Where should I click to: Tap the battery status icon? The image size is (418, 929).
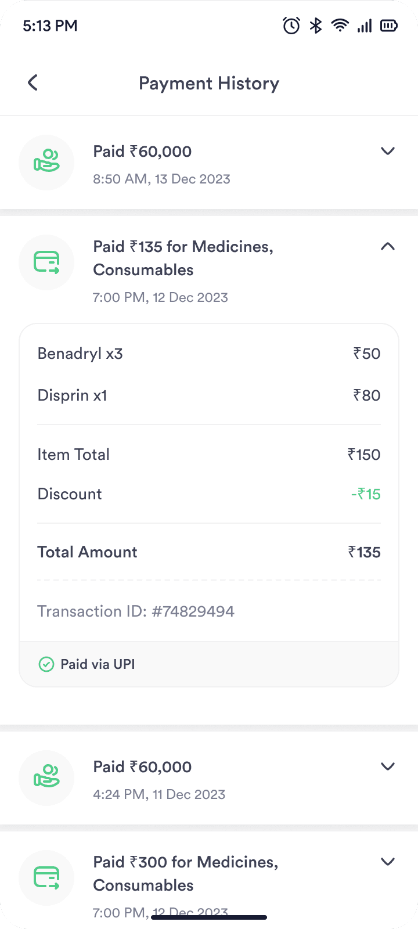click(388, 26)
